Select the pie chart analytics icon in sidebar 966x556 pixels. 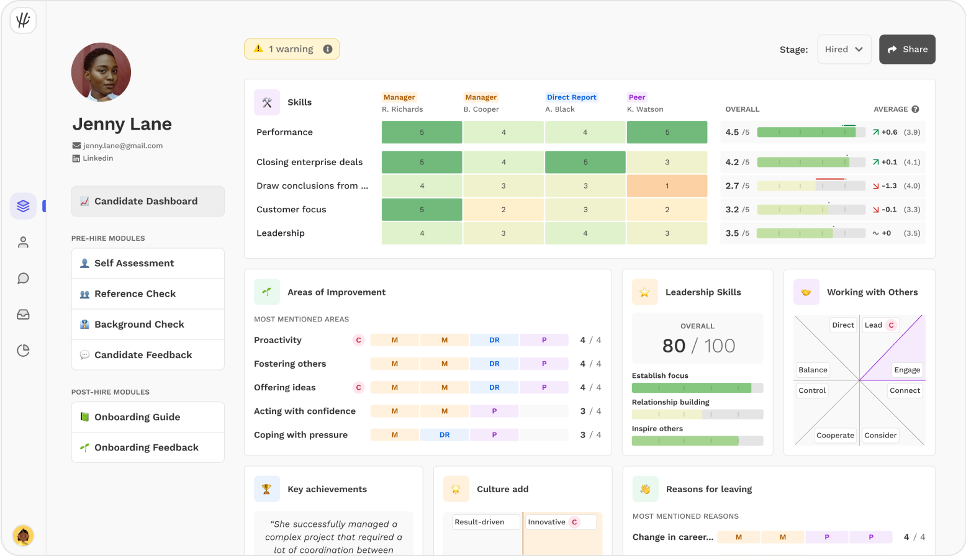click(23, 351)
